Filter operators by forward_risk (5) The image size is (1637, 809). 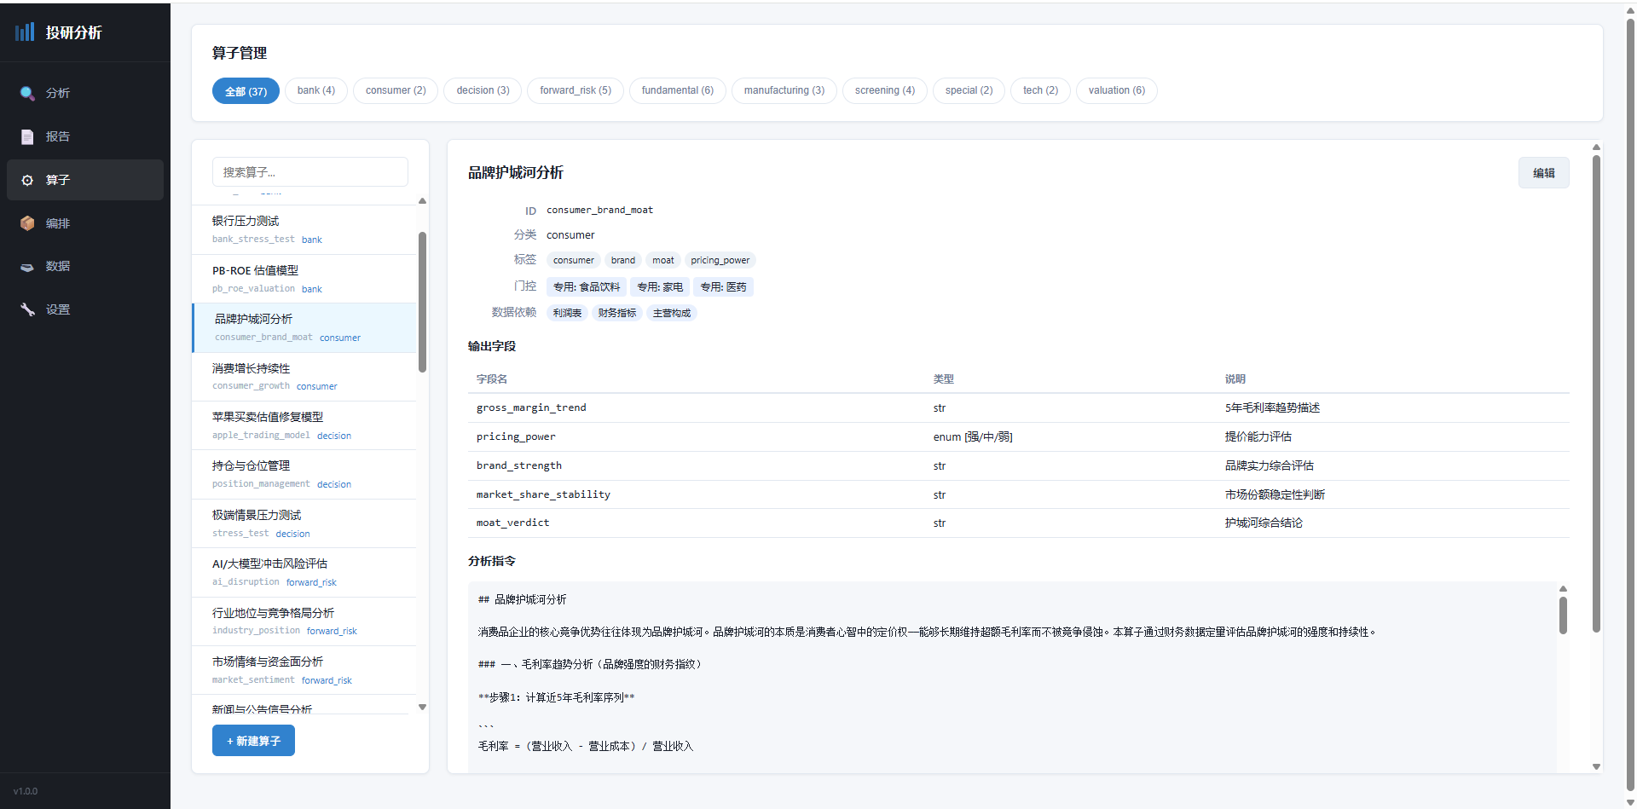coord(576,90)
